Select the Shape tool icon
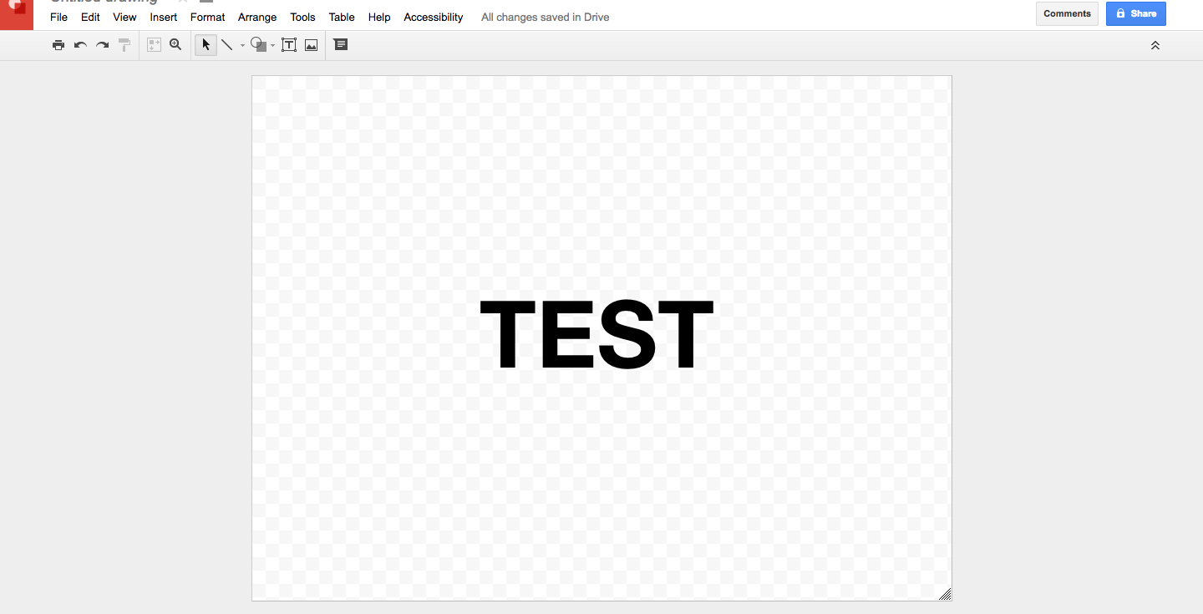This screenshot has width=1203, height=614. click(x=259, y=45)
